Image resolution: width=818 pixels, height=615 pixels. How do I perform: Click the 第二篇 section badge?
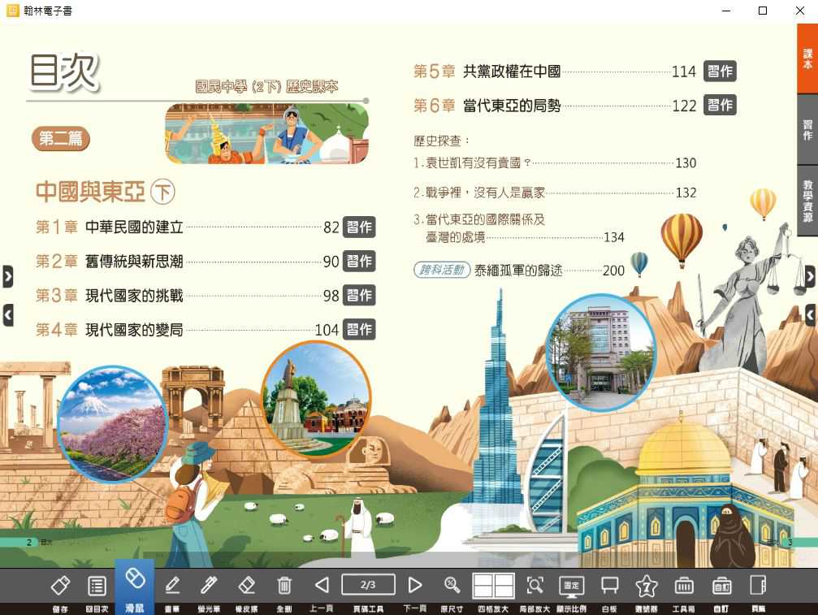coord(61,139)
